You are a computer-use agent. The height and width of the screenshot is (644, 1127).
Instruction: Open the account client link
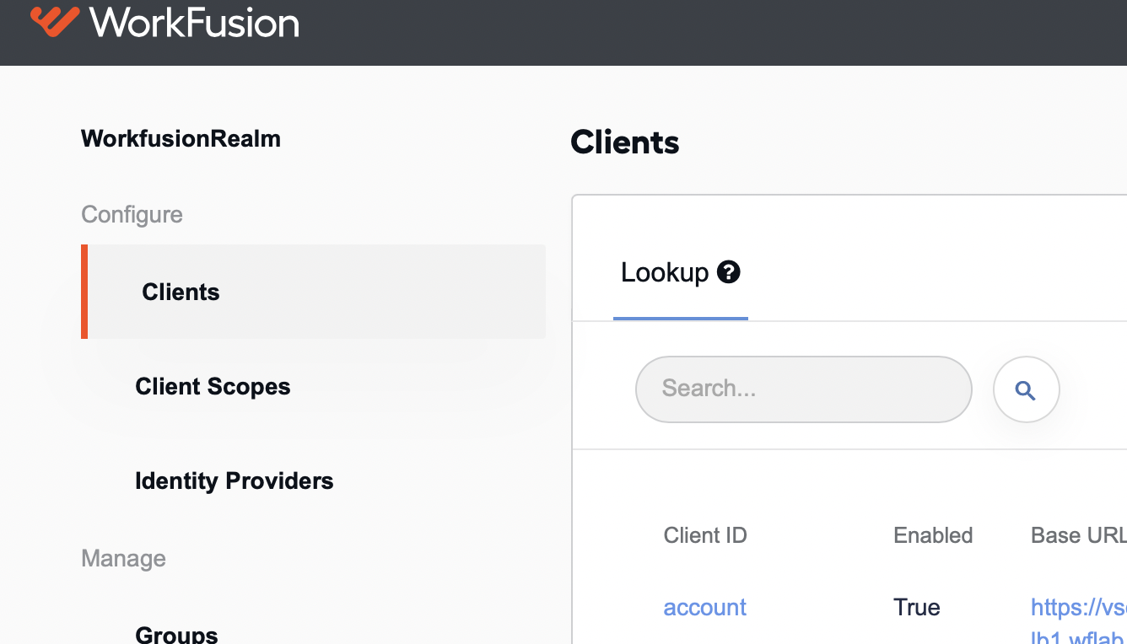705,607
